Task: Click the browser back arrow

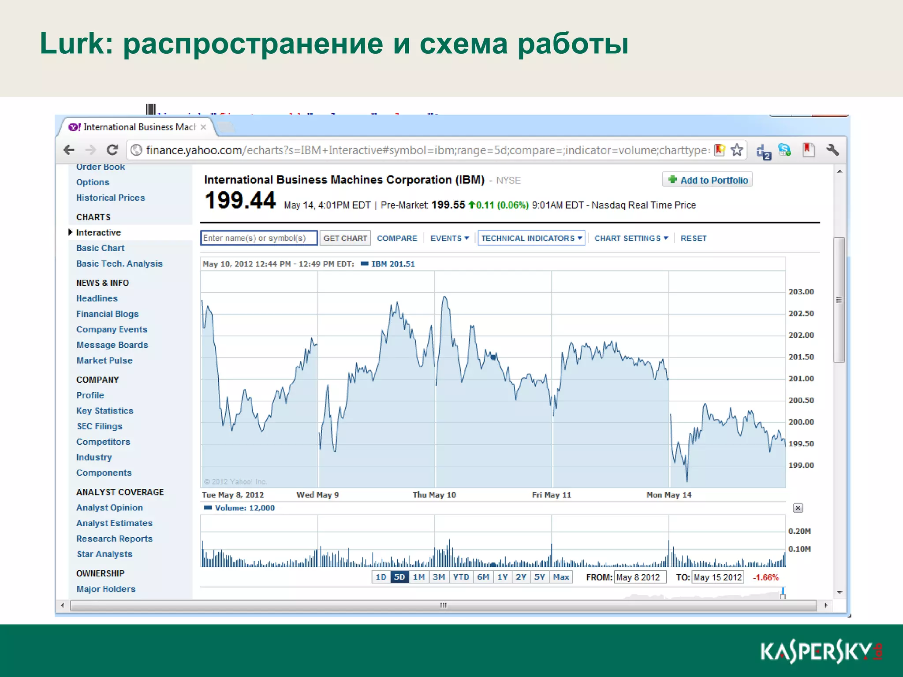Action: pyautogui.click(x=69, y=150)
